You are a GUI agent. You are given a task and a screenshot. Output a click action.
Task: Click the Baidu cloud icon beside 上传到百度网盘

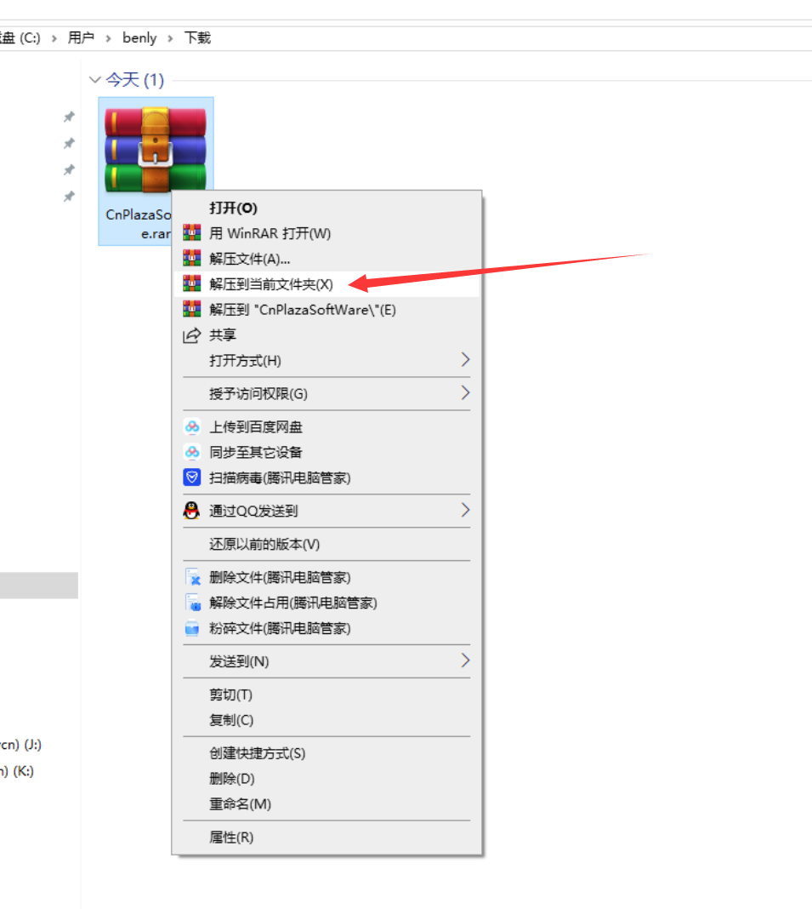click(x=192, y=427)
